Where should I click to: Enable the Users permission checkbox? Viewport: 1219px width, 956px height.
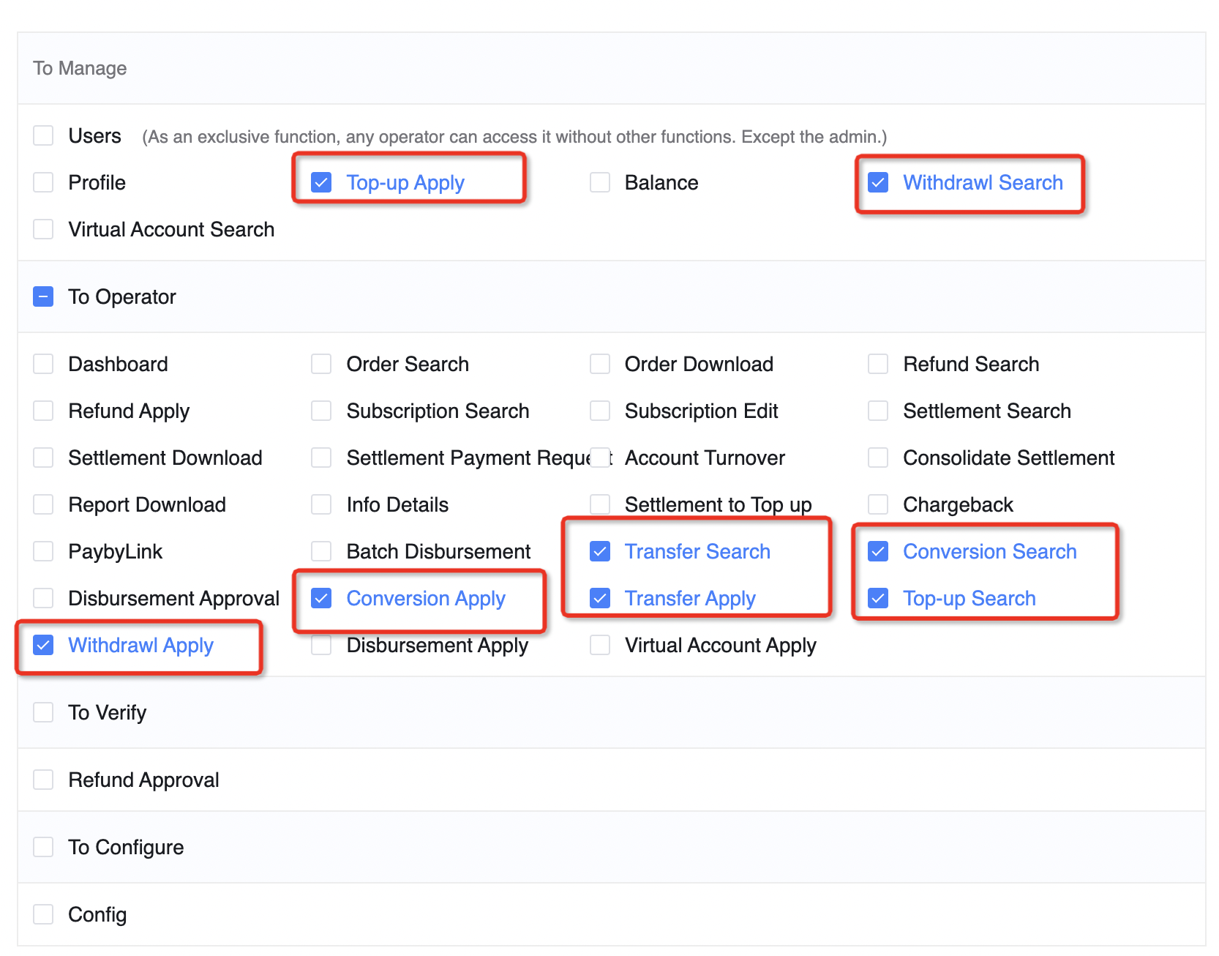click(43, 135)
